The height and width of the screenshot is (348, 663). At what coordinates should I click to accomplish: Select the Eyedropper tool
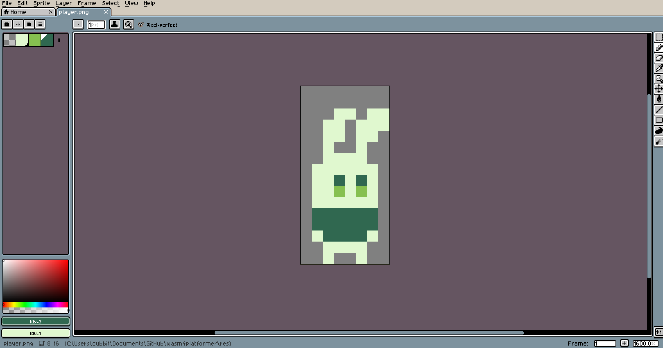click(x=659, y=68)
